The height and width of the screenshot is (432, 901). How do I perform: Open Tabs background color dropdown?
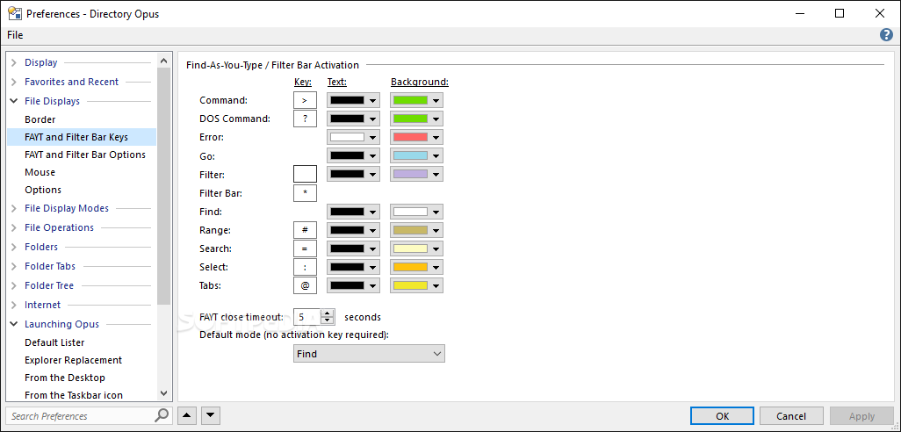416,285
